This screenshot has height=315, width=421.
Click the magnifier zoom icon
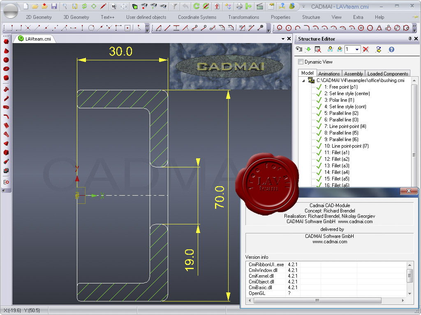(x=65, y=6)
